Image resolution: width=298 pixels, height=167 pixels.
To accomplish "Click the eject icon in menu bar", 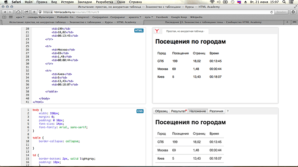I will 246,2.
